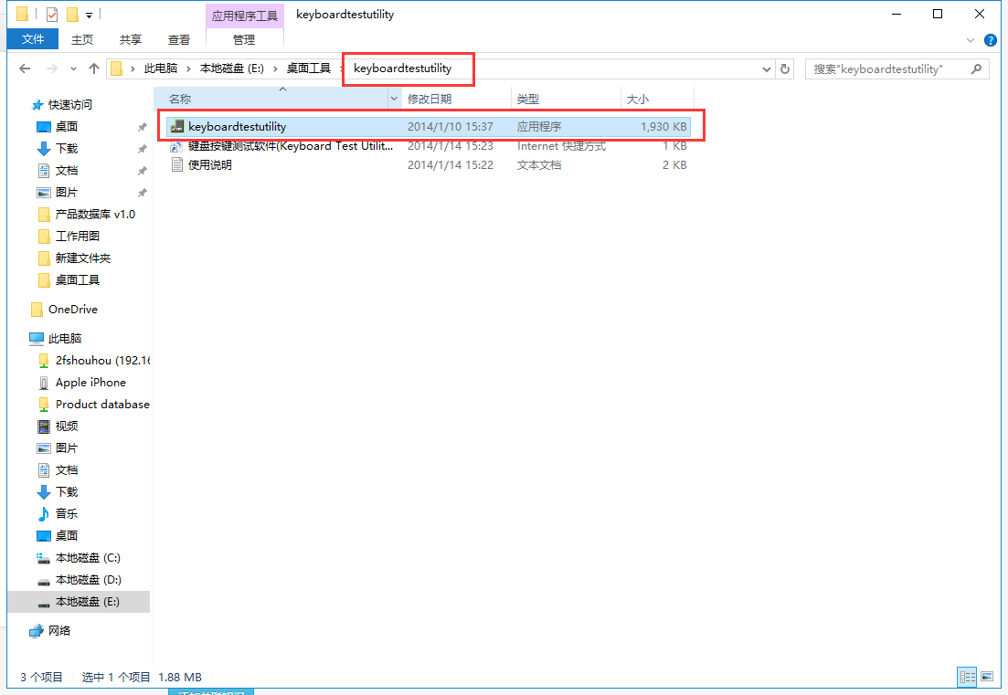This screenshot has height=695, width=1008.
Task: Click the keyboardtestutility application icon
Action: coord(176,127)
